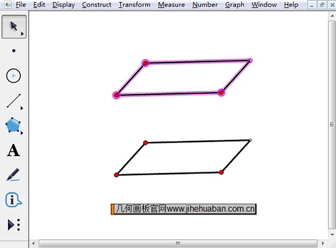Select bottom-right red vertex of highlighted parallelogram

(x=221, y=92)
